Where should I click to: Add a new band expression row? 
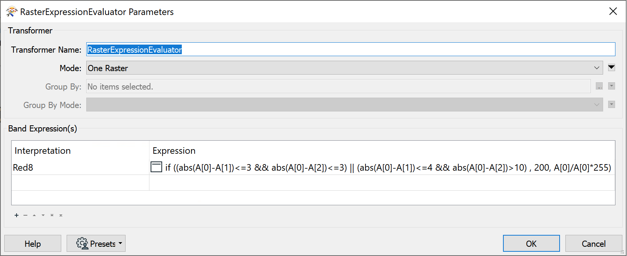(x=17, y=215)
